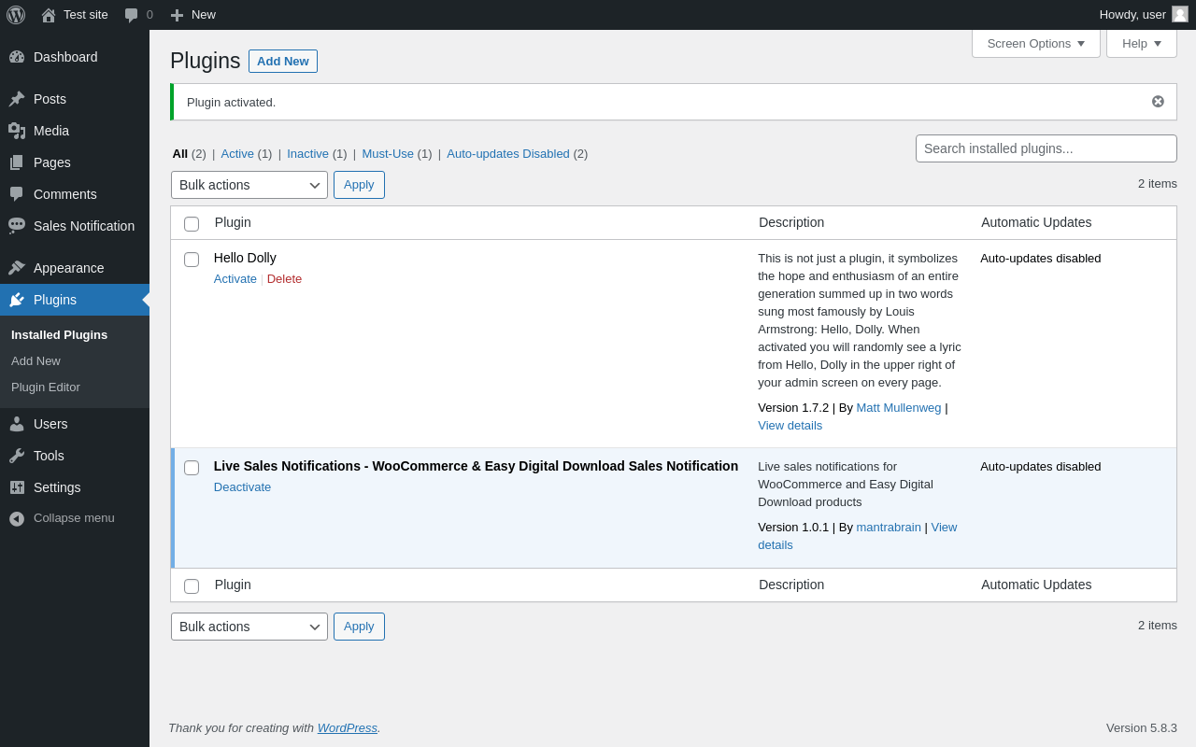1196x747 pixels.
Task: Click the comments bubble in admin bar
Action: (x=132, y=15)
